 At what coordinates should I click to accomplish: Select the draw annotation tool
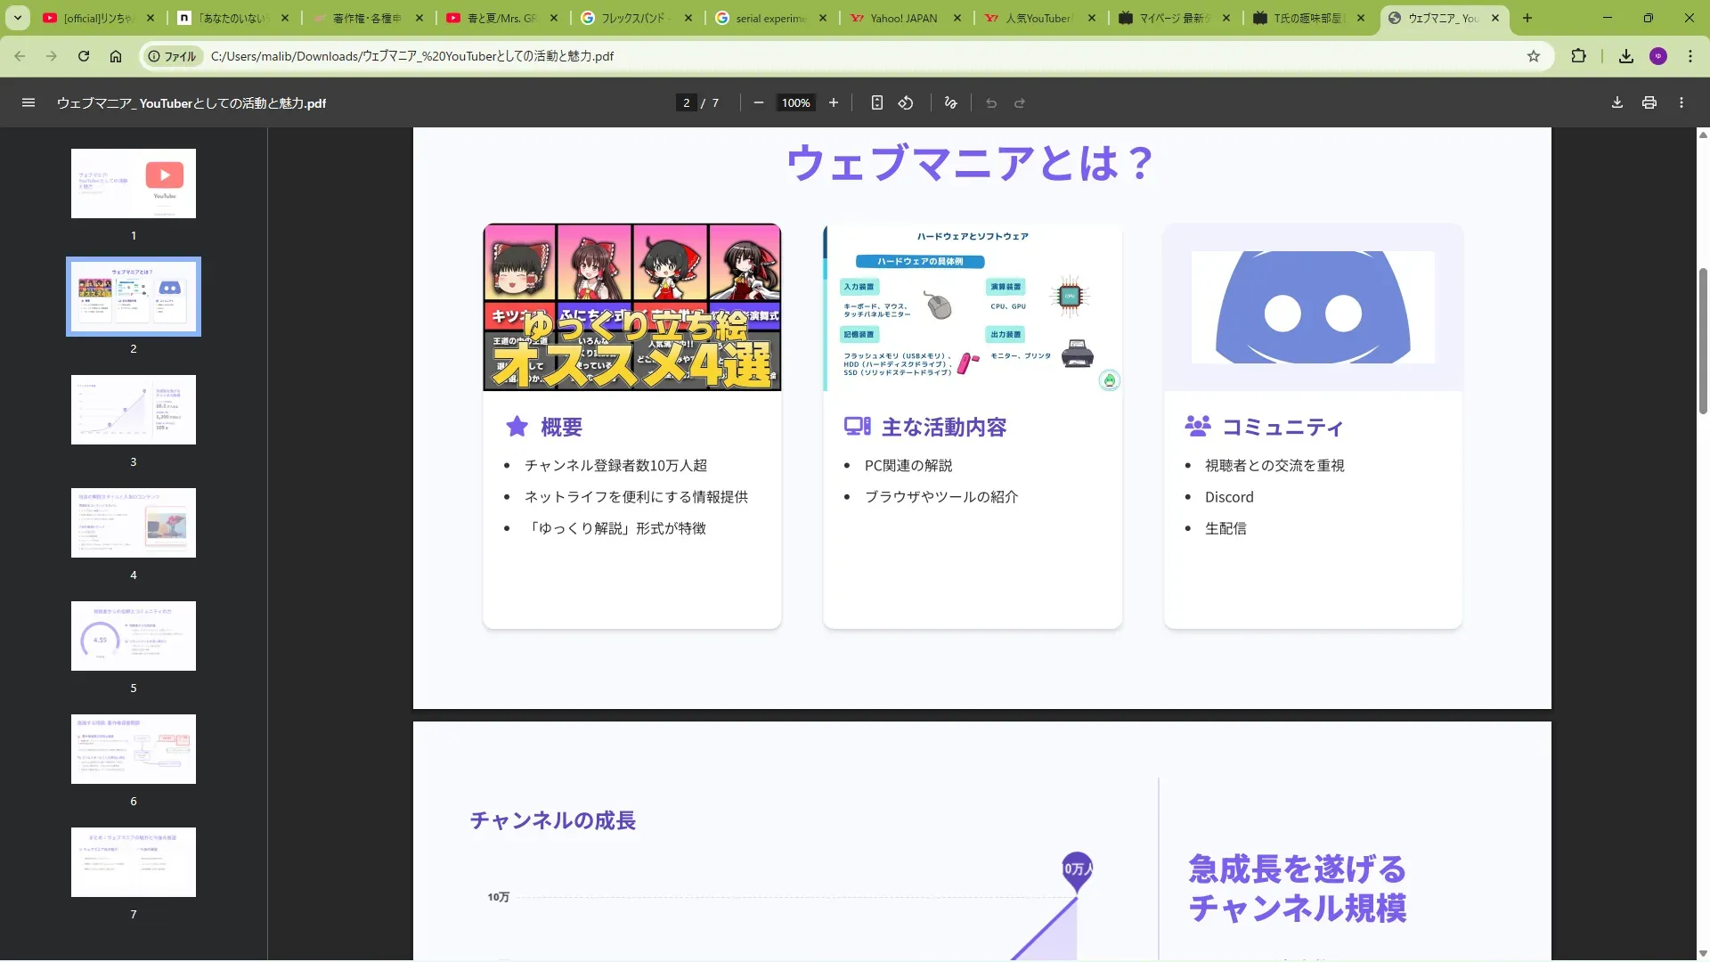point(950,102)
